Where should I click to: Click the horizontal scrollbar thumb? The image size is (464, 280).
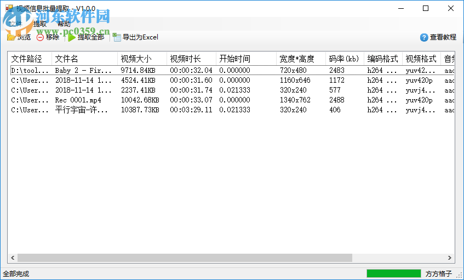(x=185, y=258)
